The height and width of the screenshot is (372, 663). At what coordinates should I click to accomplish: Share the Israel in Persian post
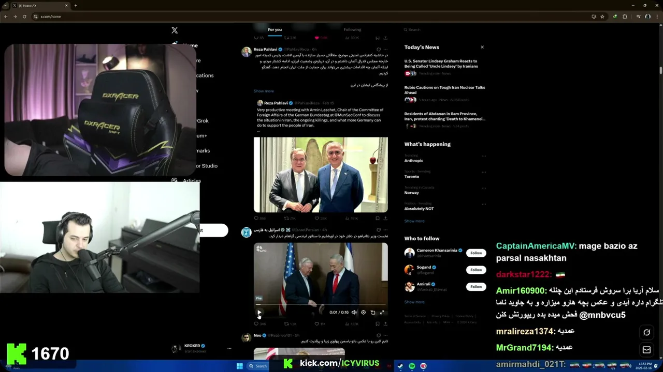coord(385,324)
